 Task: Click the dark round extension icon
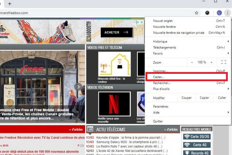coord(208,13)
